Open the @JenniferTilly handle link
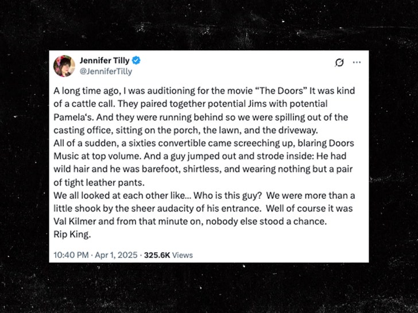The image size is (418, 313). (x=106, y=72)
